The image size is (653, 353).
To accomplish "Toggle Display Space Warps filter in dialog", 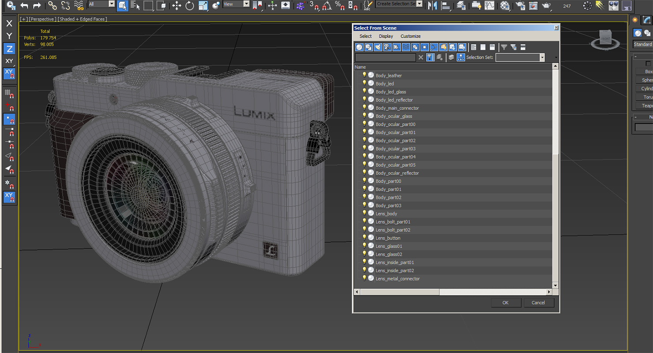I will click(406, 47).
